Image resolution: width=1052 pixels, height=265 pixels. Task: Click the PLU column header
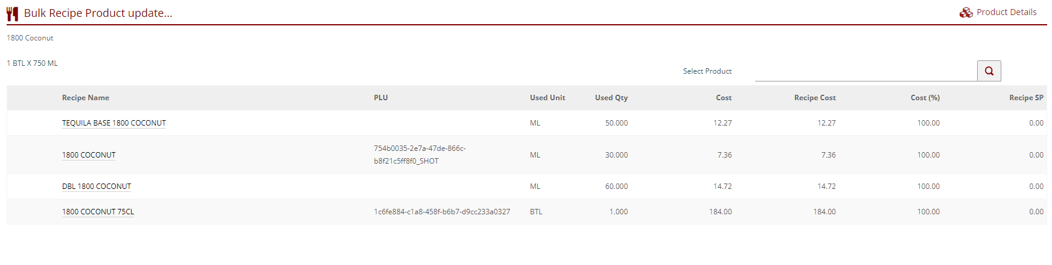click(381, 98)
